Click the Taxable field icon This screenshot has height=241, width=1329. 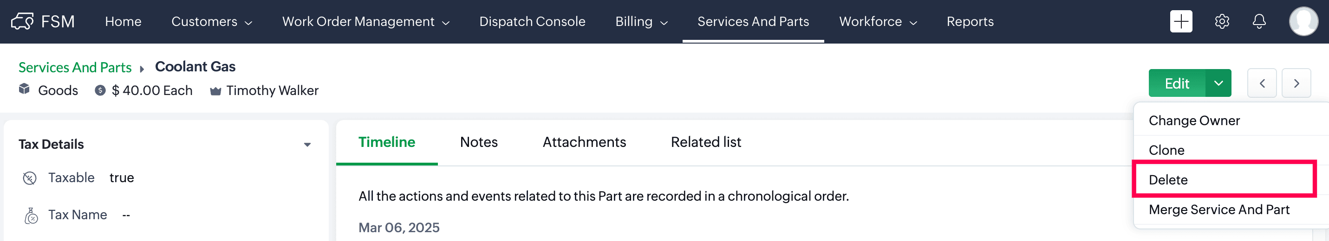click(30, 178)
